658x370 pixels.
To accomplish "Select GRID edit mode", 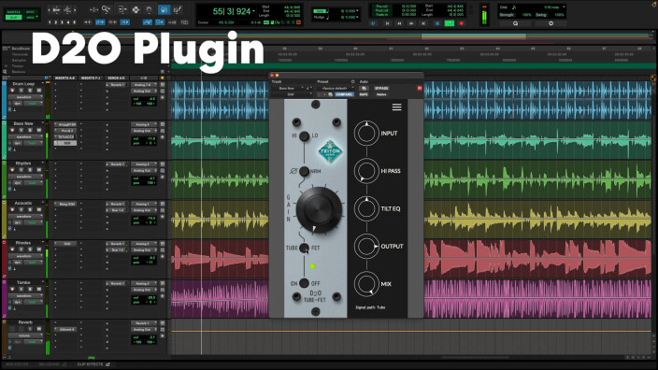I will [31, 17].
